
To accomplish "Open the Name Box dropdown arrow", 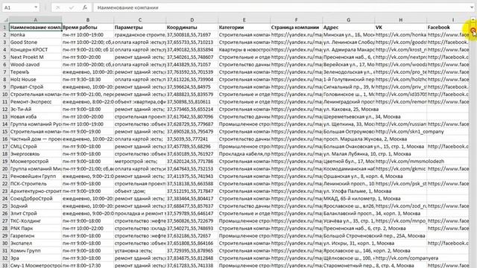I will [x=36, y=7].
